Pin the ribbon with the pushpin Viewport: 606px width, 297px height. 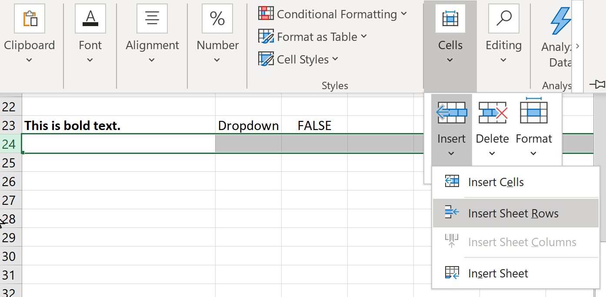click(598, 84)
